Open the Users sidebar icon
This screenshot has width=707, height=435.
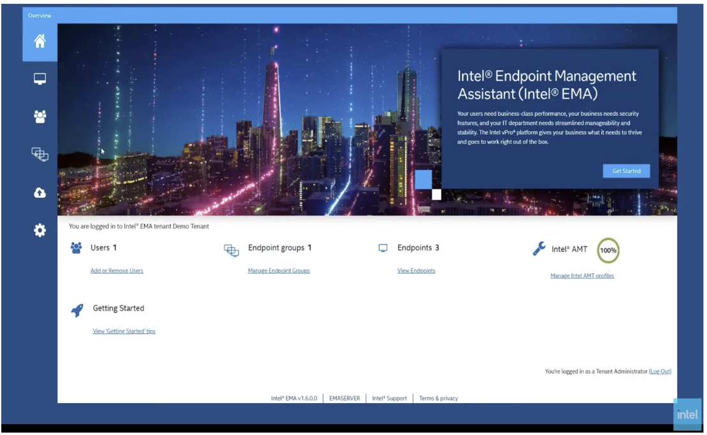[x=39, y=116]
